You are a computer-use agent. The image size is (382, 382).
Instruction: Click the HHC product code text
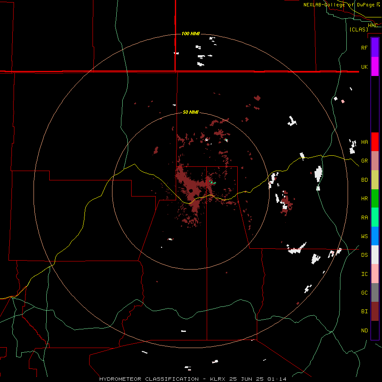(x=373, y=25)
